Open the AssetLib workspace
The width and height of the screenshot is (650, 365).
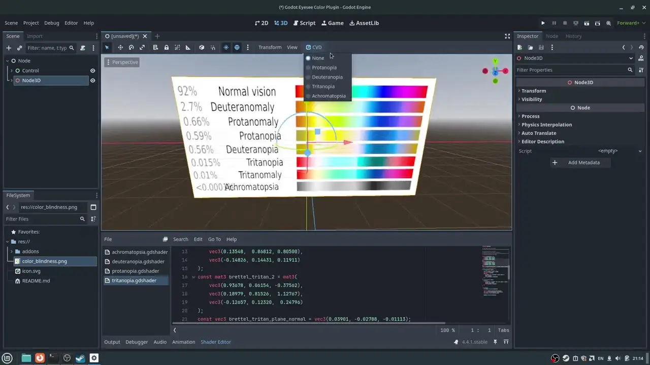364,23
